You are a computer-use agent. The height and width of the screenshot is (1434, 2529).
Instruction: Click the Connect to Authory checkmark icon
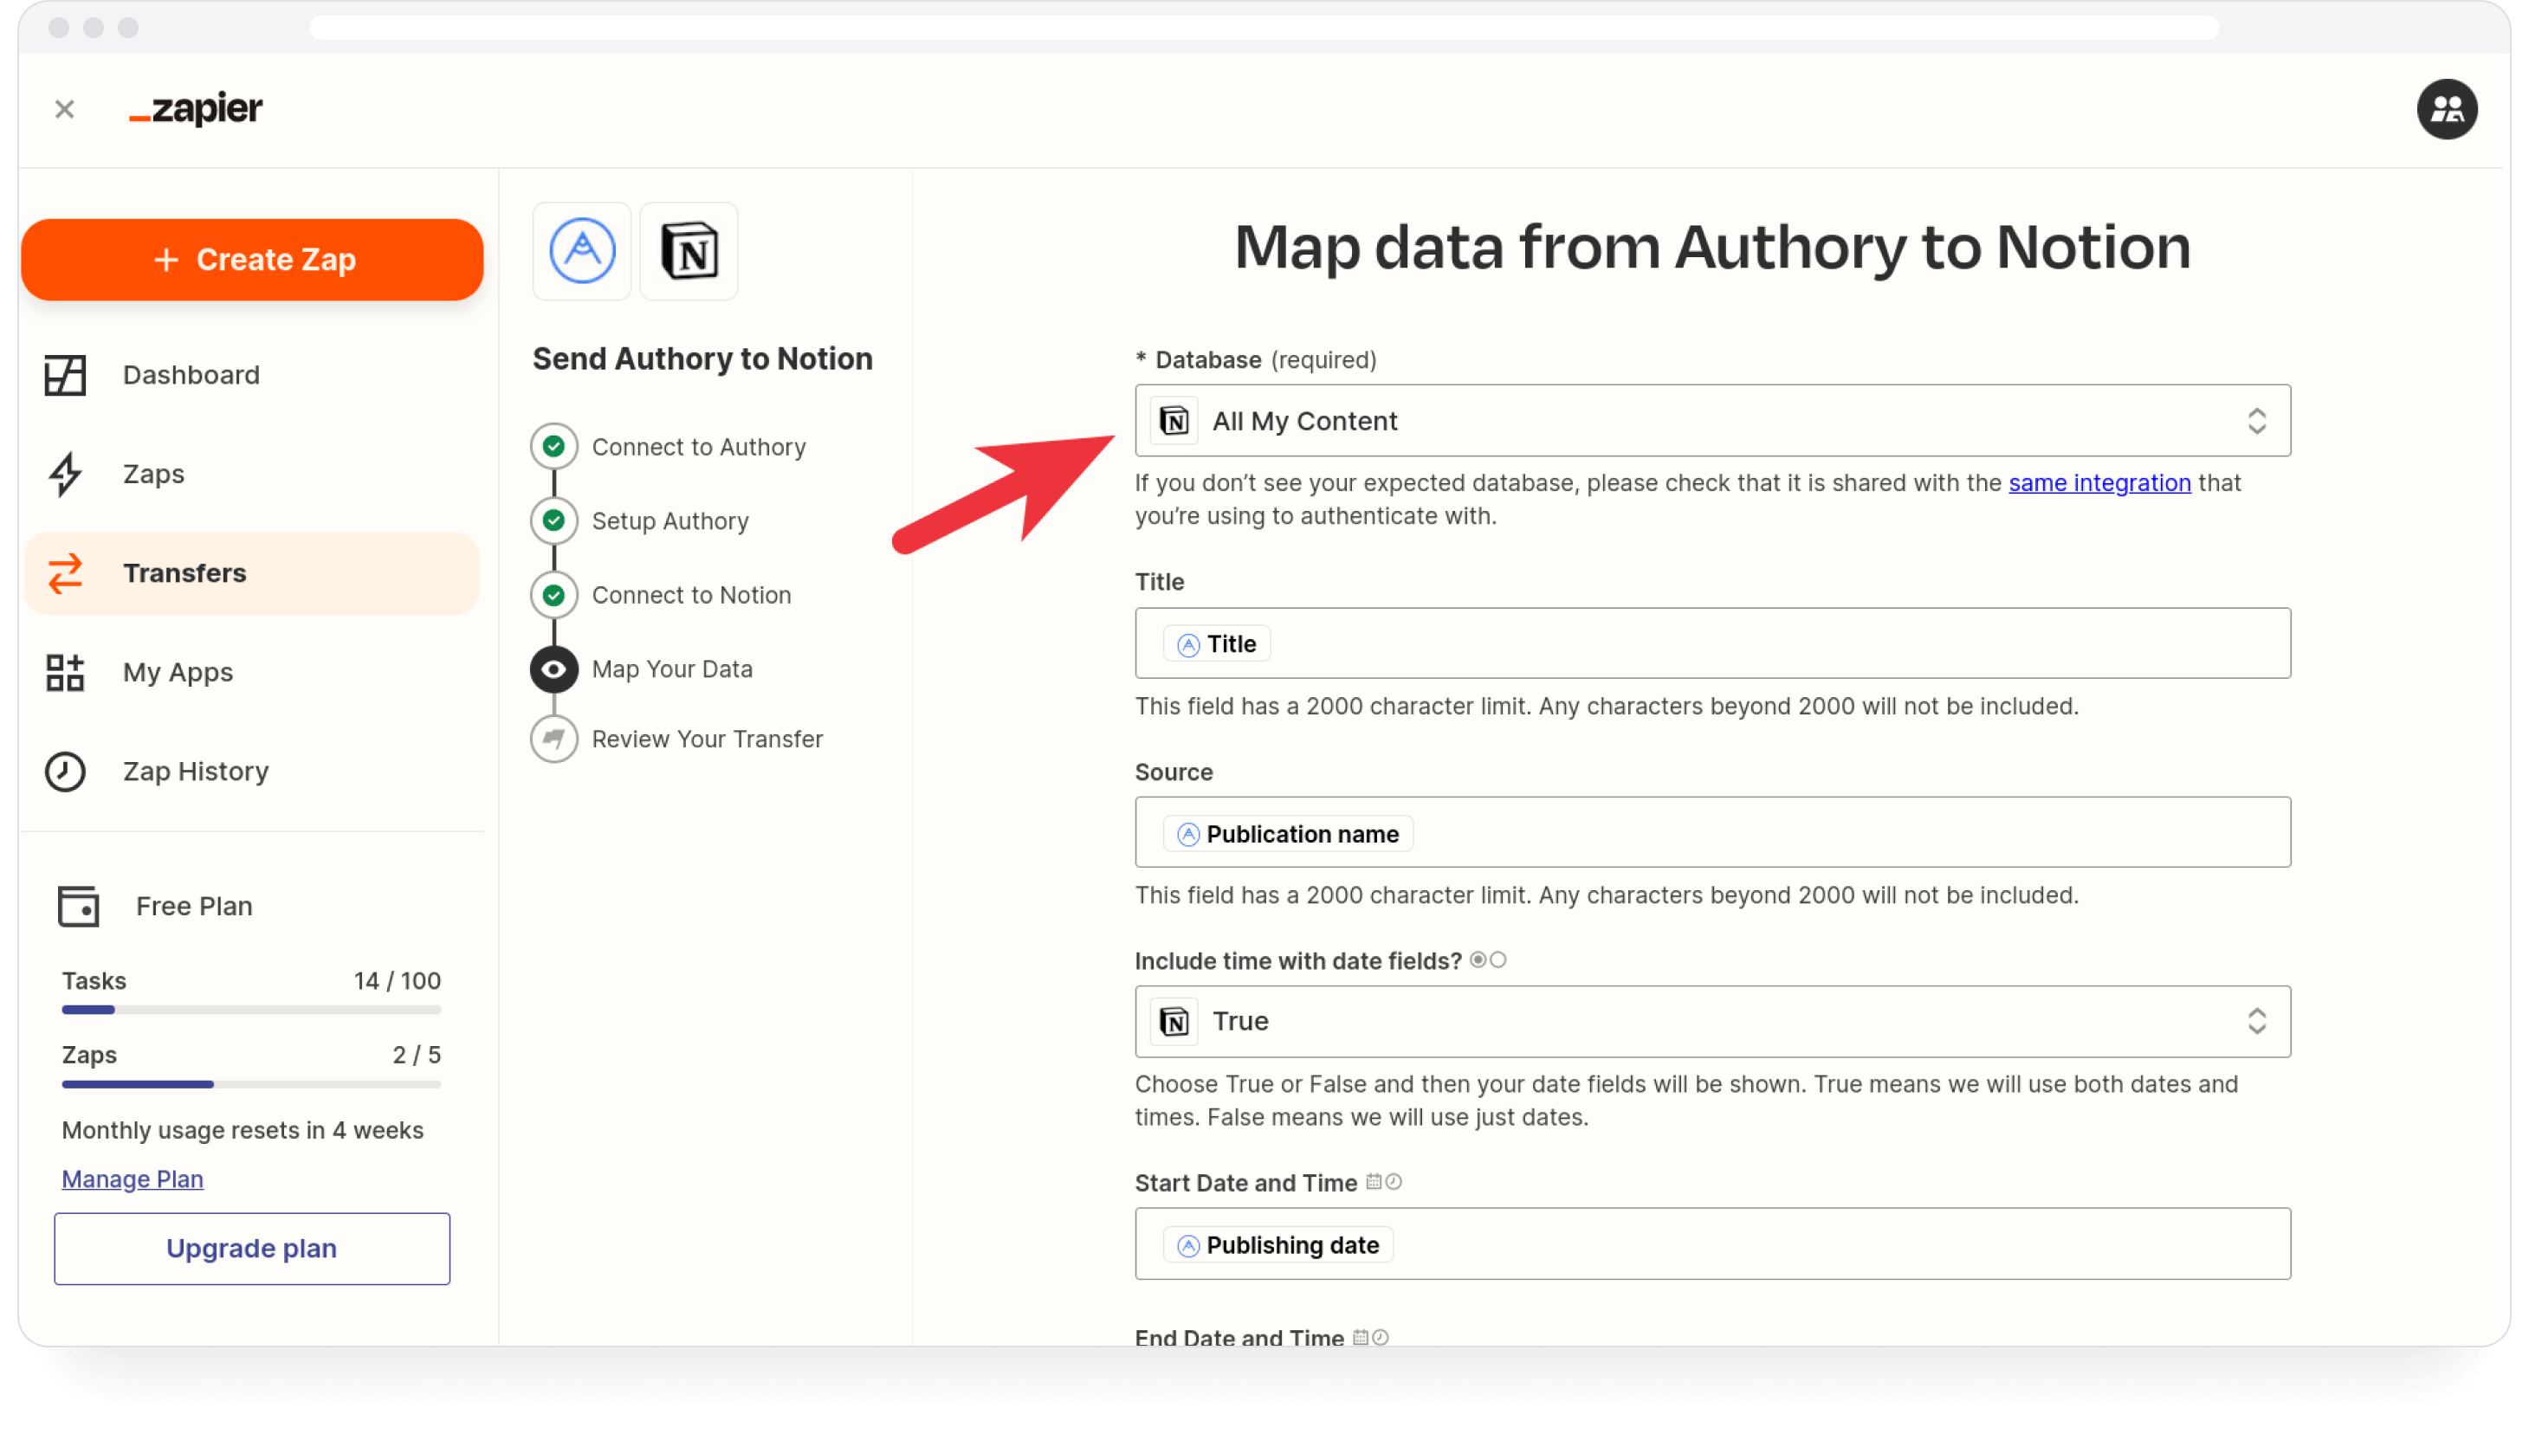[x=554, y=447]
